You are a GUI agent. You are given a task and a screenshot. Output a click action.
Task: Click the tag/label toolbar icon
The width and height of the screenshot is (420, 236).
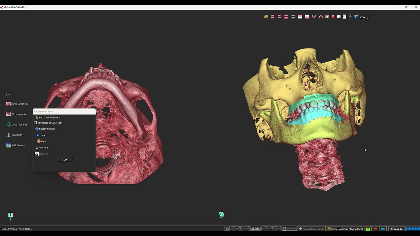[x=327, y=17]
